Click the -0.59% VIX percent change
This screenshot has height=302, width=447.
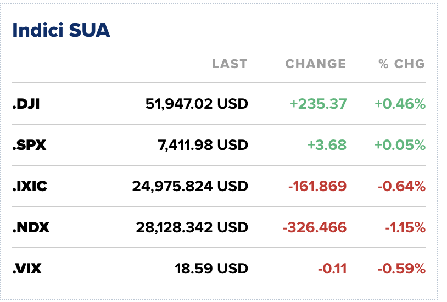[401, 269]
